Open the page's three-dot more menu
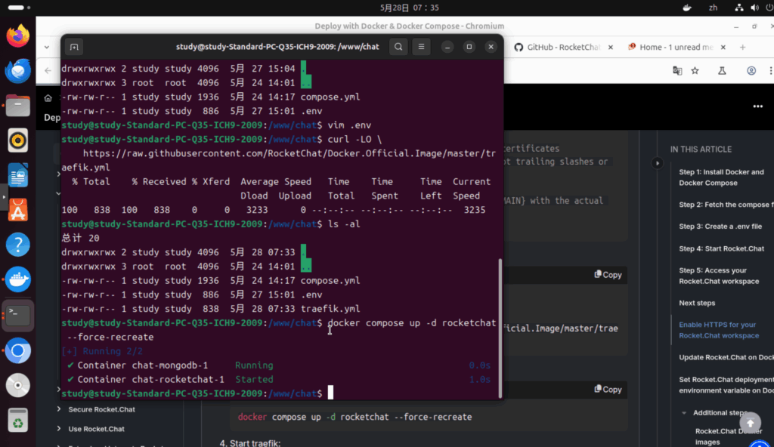 [757, 106]
